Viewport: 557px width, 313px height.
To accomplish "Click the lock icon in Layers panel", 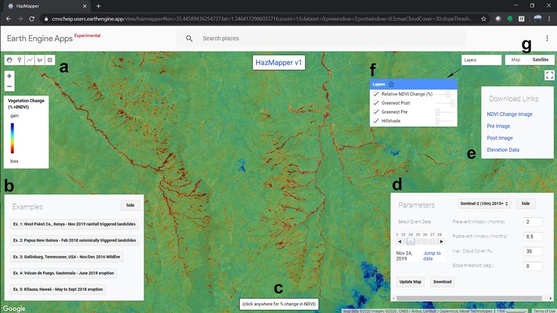I will (391, 84).
